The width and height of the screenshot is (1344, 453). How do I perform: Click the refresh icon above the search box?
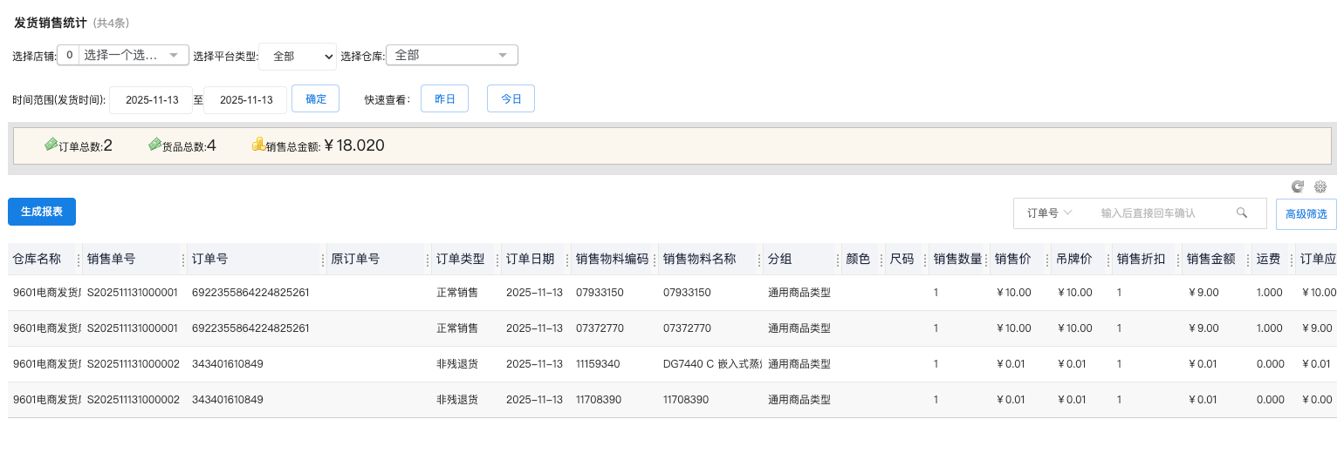tap(1298, 186)
